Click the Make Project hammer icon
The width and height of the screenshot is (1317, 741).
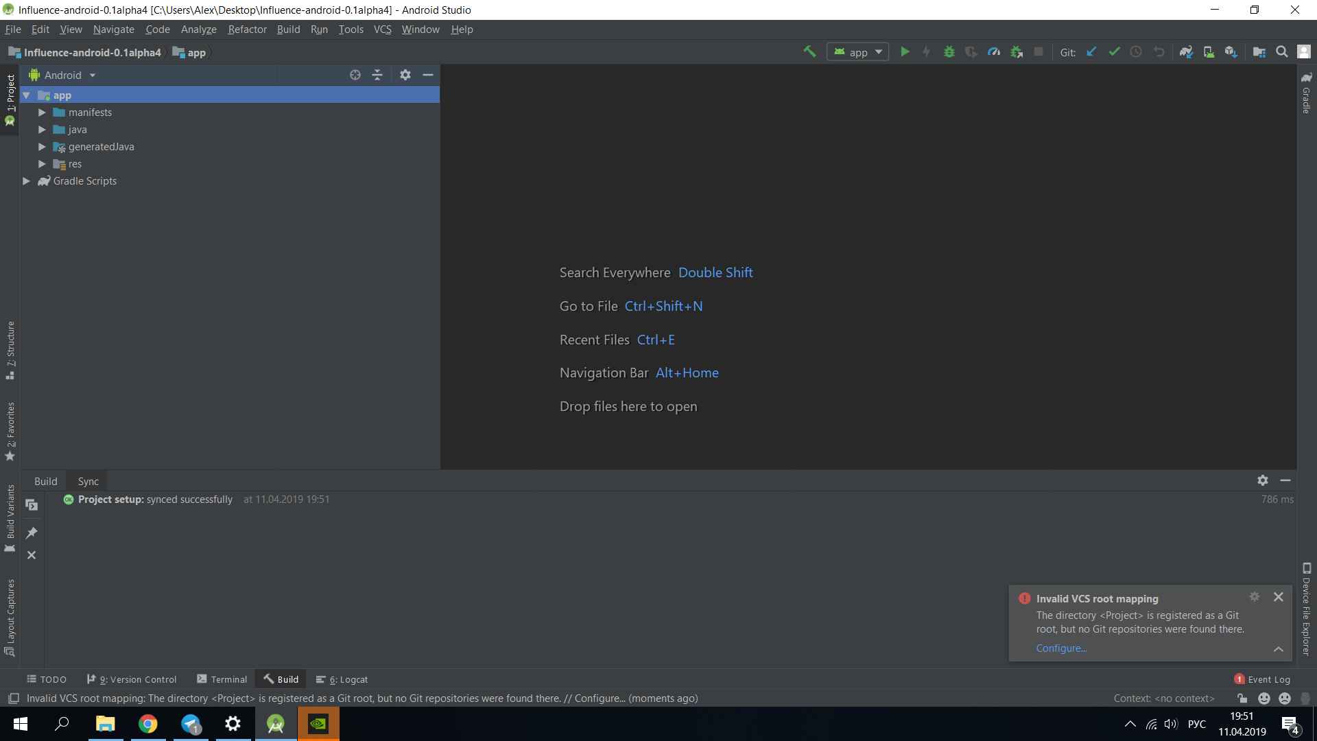[809, 52]
